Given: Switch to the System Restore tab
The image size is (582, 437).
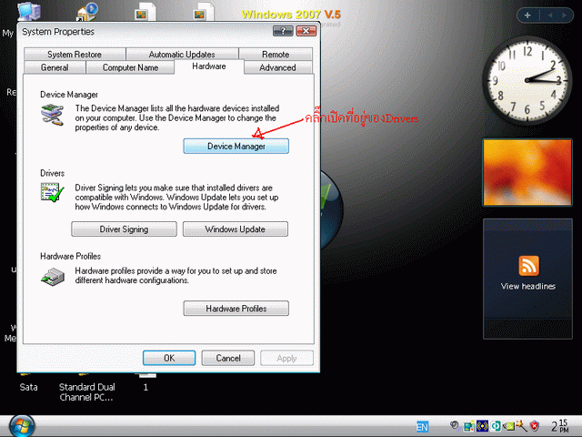Looking at the screenshot, I should 75,55.
